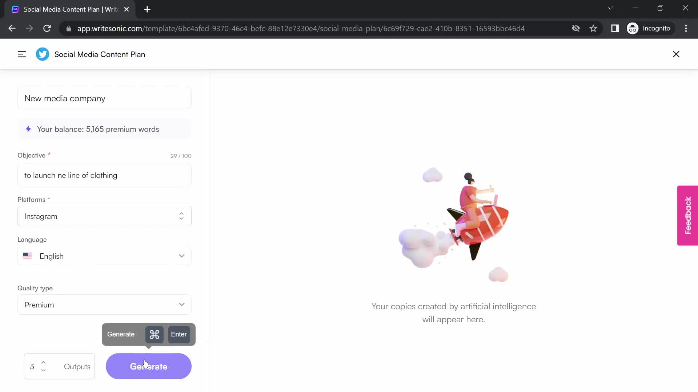The height and width of the screenshot is (392, 698).
Task: Click the new tab plus button
Action: click(147, 9)
